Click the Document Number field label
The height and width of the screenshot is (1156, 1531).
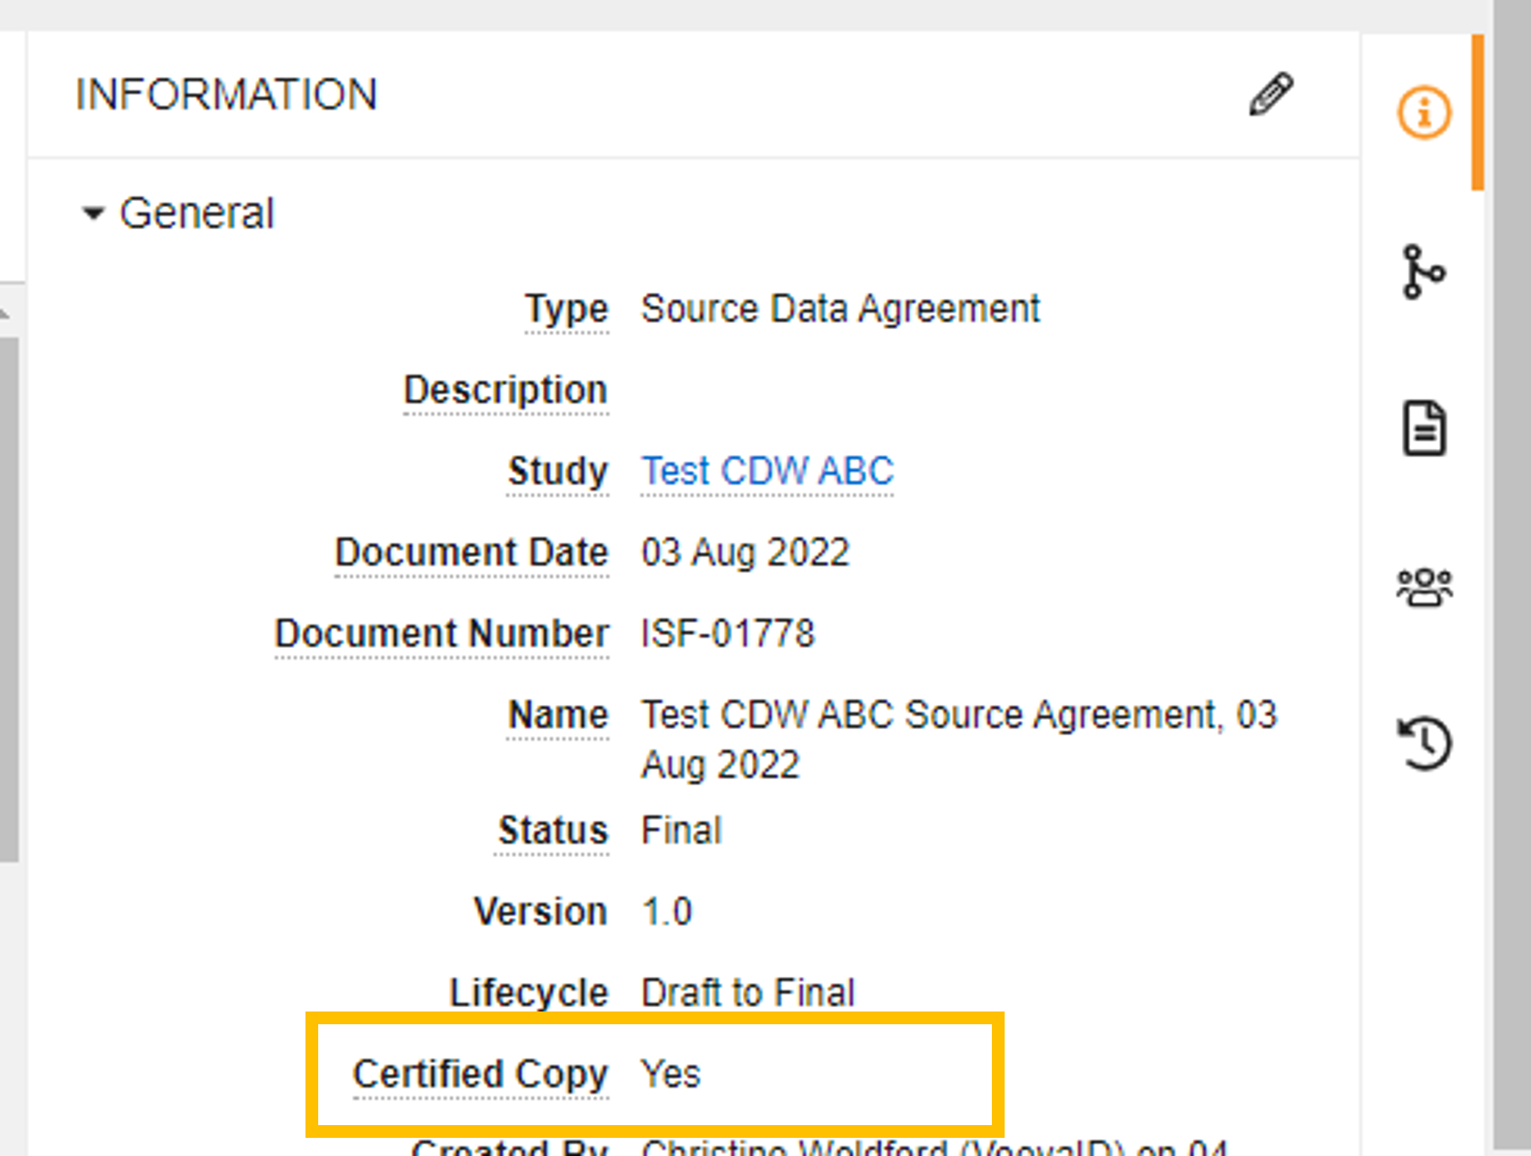point(442,633)
